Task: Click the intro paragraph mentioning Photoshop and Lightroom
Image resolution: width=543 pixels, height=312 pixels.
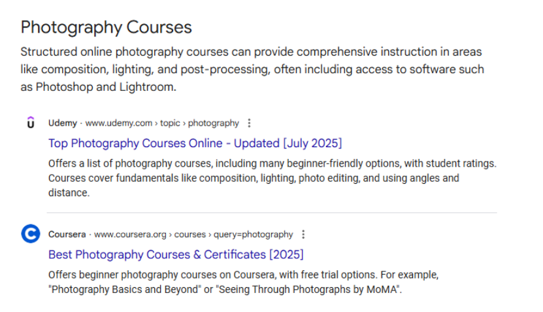Action: [252, 69]
